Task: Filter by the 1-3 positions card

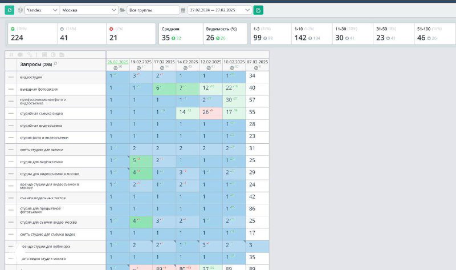Action: click(271, 34)
